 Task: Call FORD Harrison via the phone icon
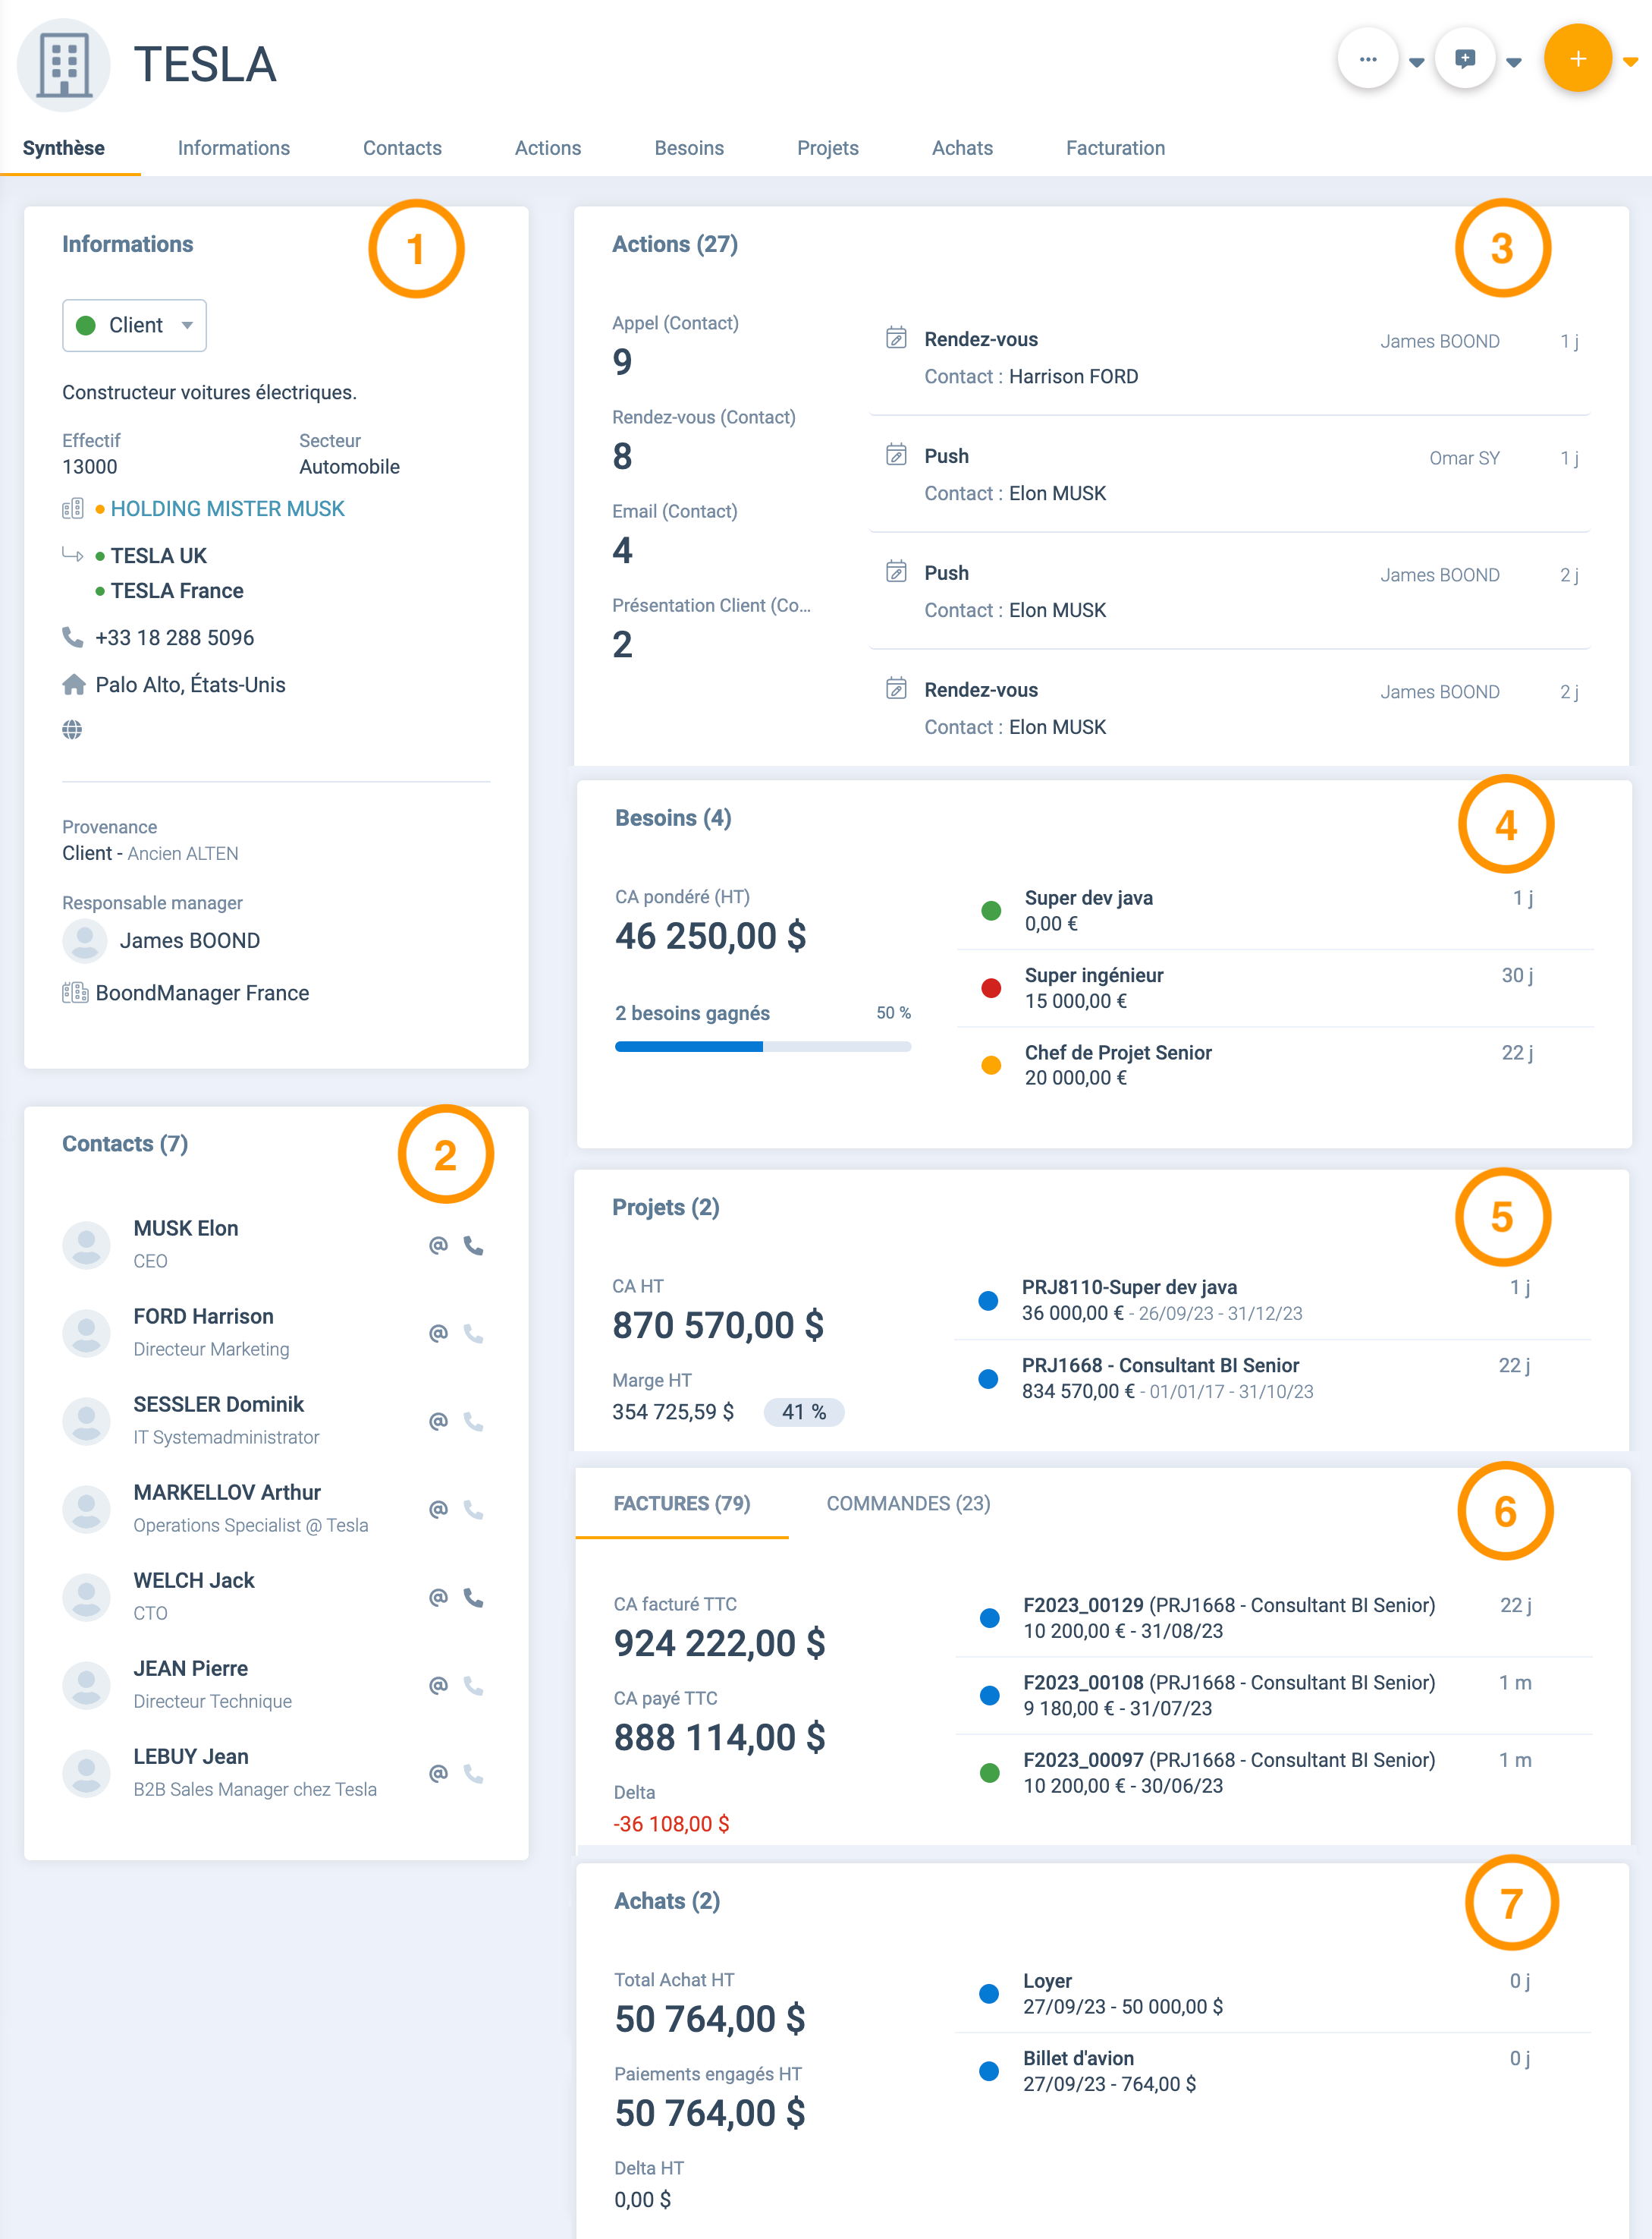pyautogui.click(x=474, y=1334)
